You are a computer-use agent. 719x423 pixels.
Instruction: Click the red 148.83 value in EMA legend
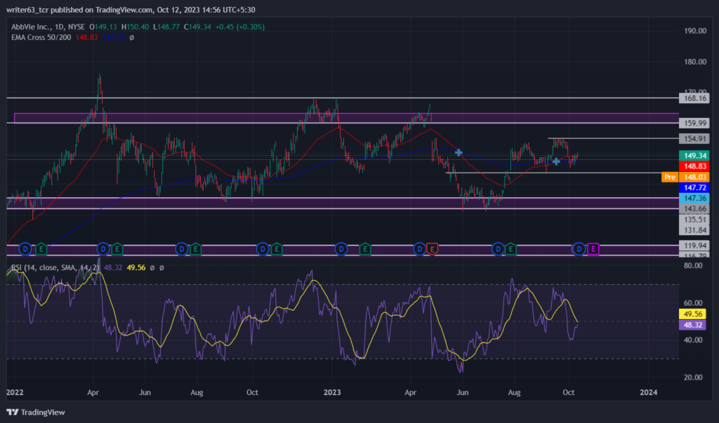[86, 38]
